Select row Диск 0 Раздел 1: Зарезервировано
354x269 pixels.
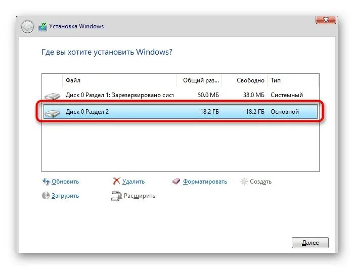[181, 95]
